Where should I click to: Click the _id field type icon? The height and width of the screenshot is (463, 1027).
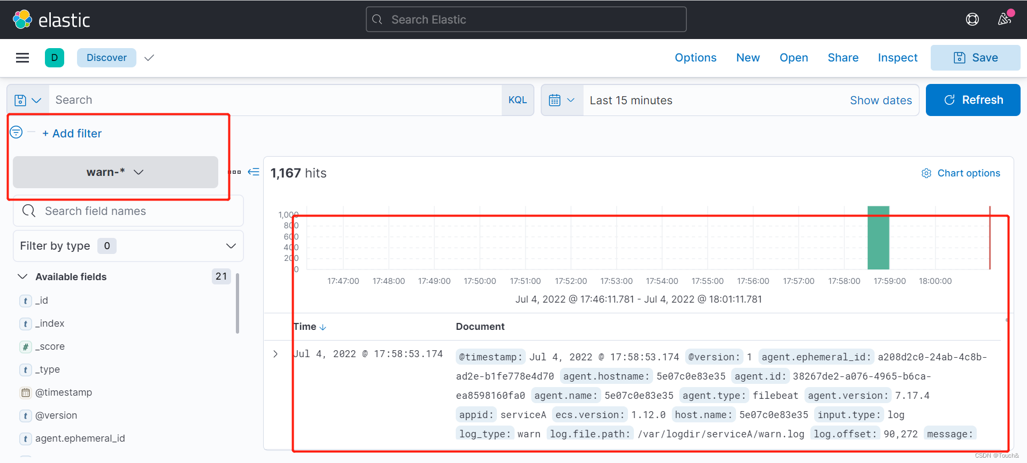click(25, 301)
